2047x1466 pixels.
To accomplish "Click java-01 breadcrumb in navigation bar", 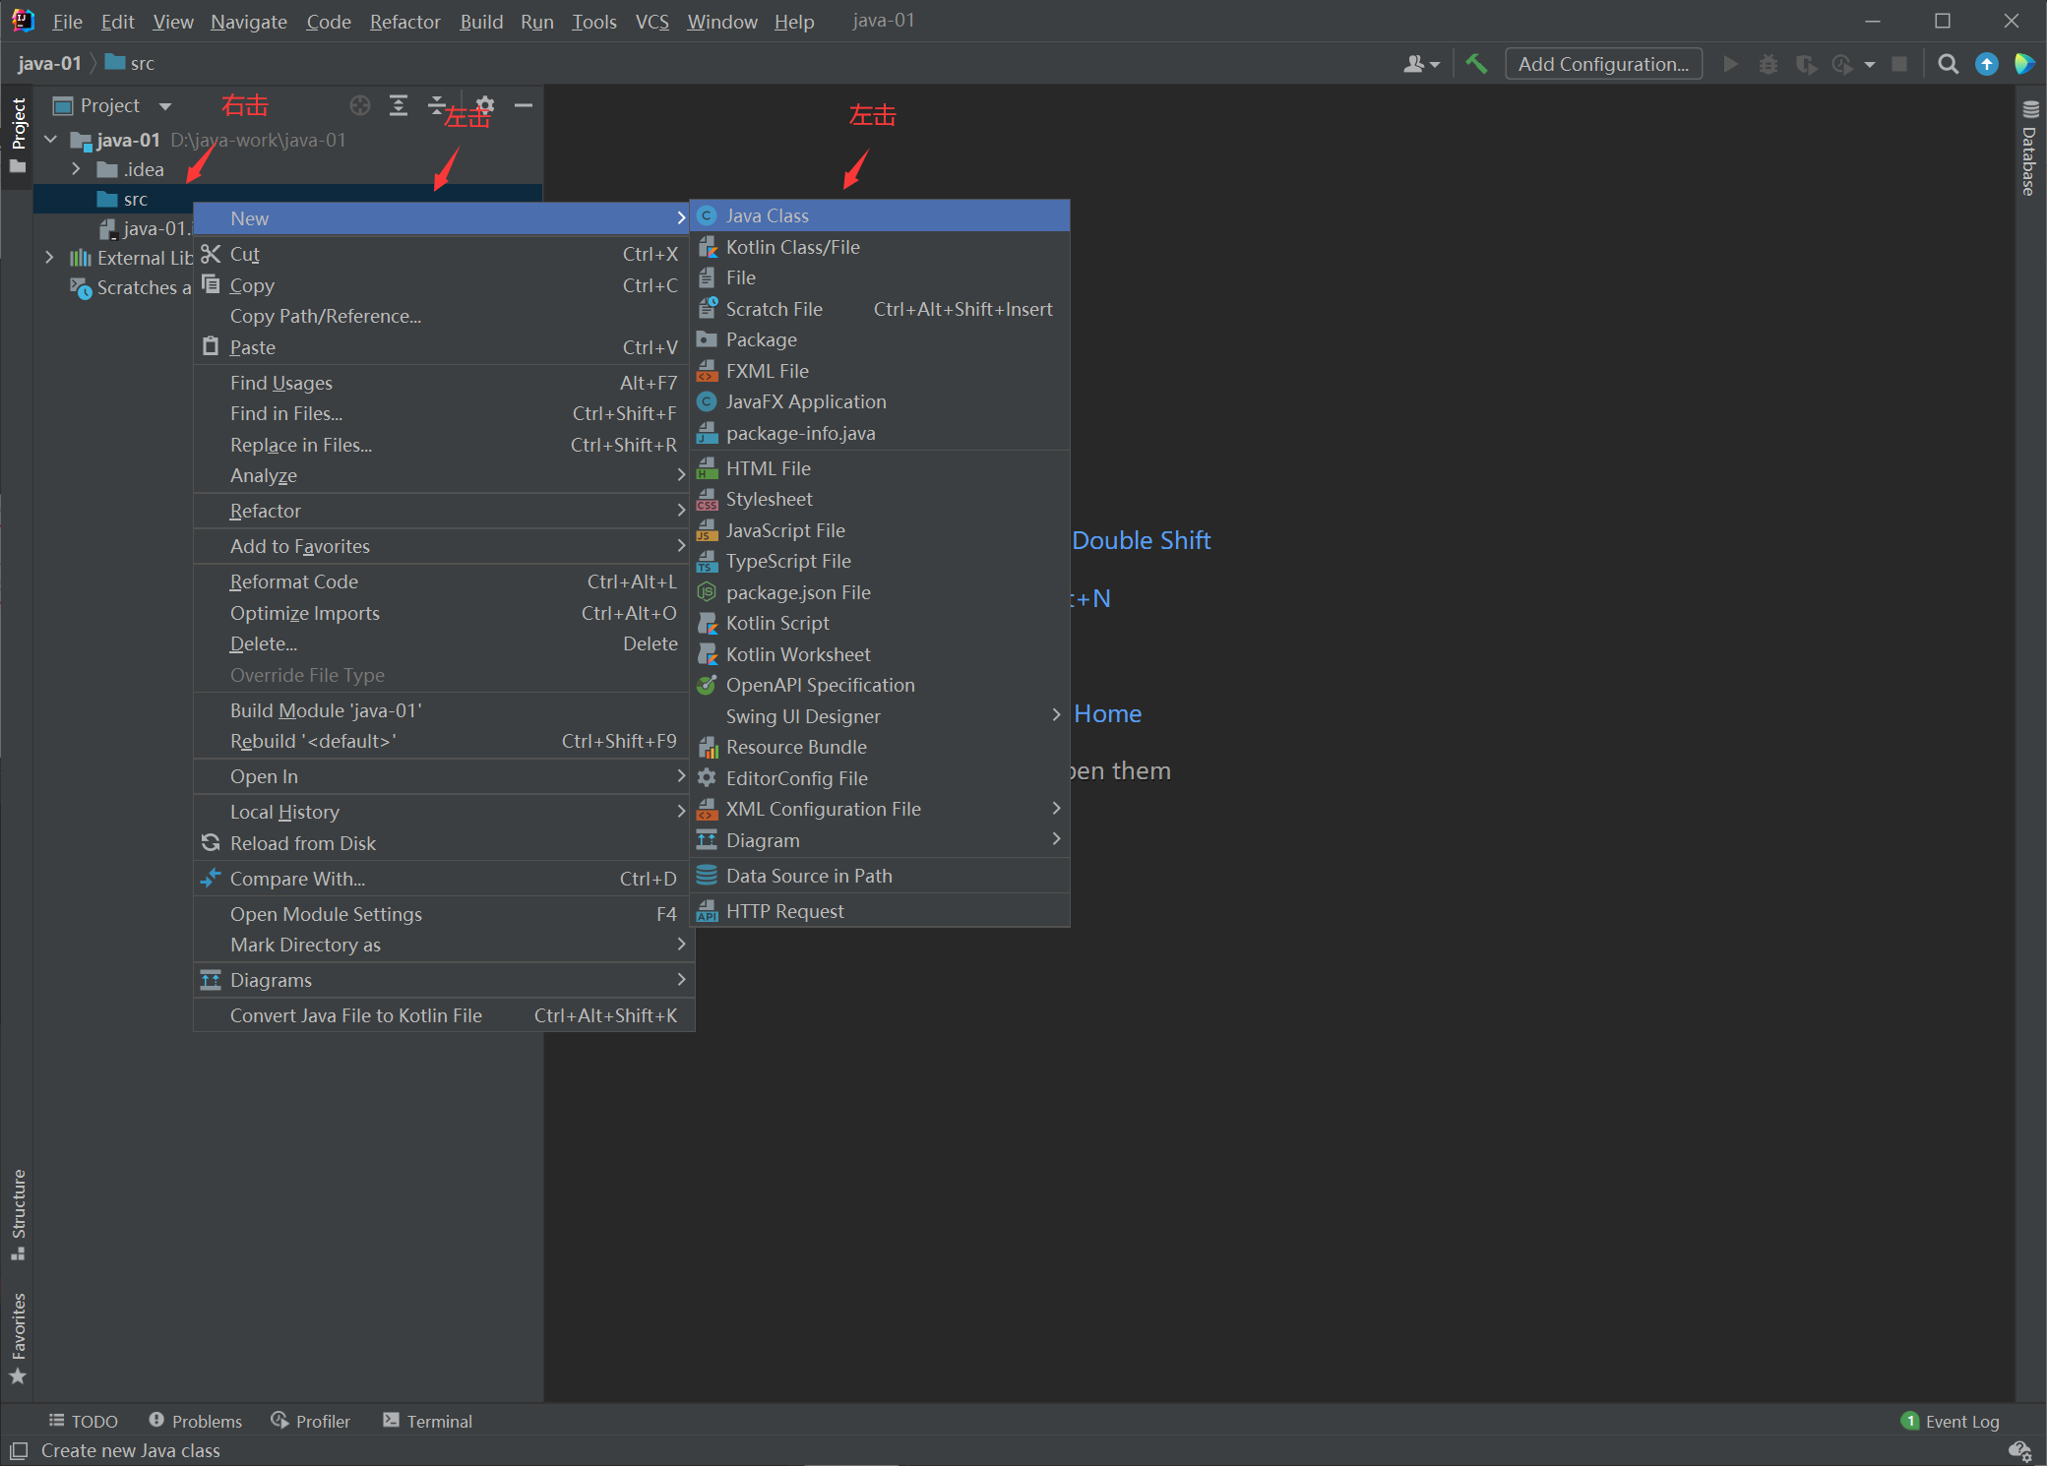I will 49,64.
